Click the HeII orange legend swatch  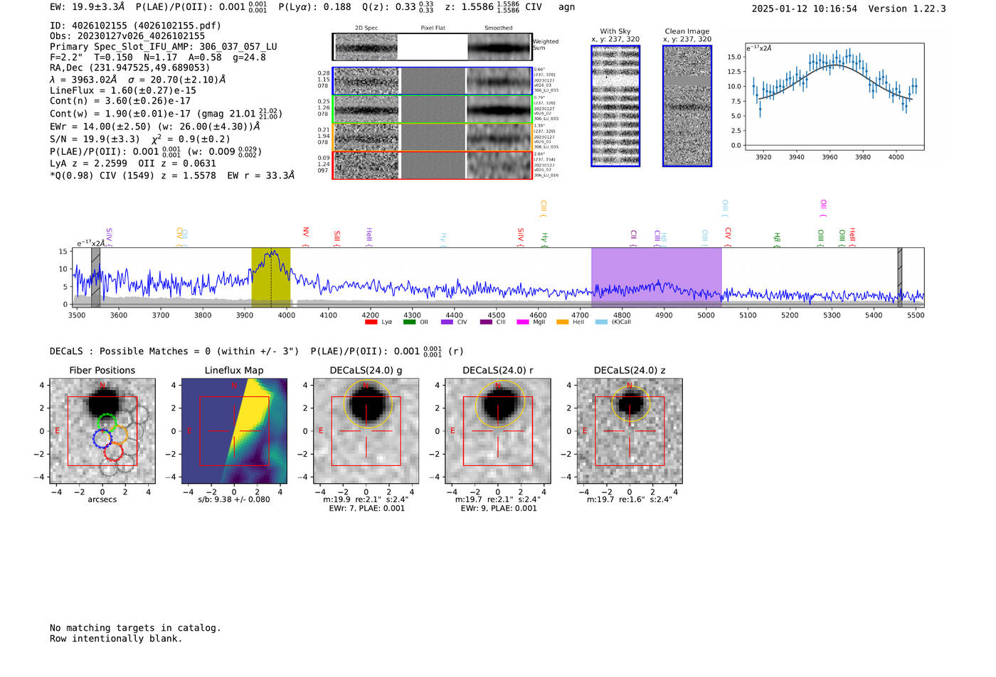coord(563,322)
